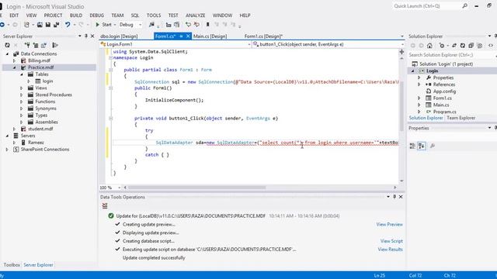Toggle auto-hide pin on Server Explorer
Screen dimensions: 497x279
[x=86, y=36]
